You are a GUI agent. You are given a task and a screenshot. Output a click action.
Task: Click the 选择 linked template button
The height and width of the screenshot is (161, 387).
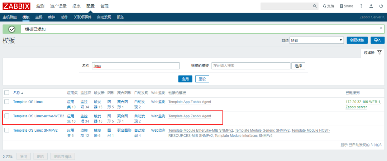[x=298, y=66]
